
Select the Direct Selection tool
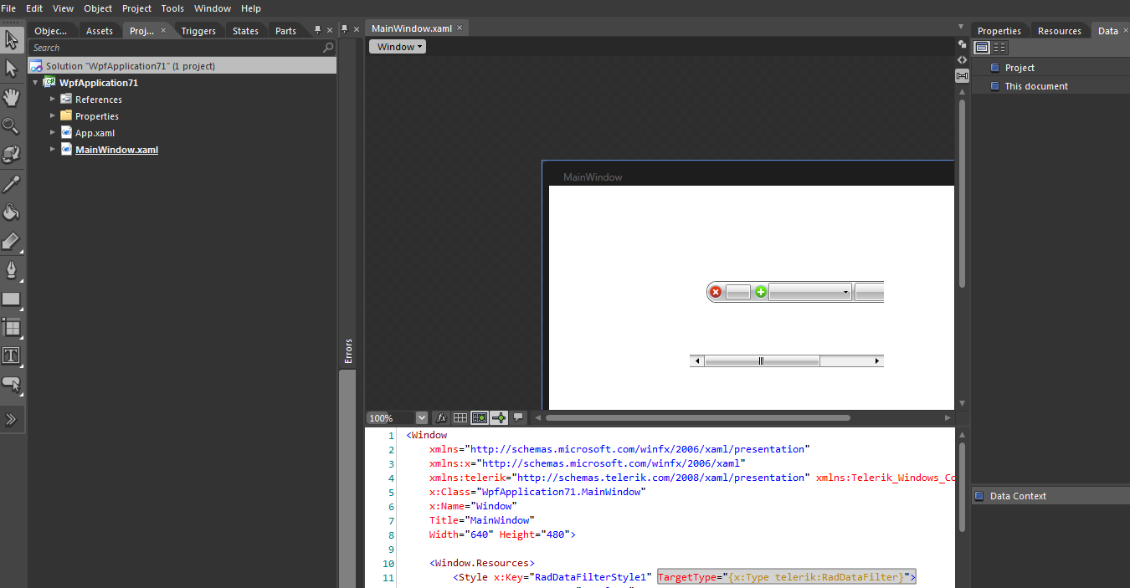click(x=12, y=68)
